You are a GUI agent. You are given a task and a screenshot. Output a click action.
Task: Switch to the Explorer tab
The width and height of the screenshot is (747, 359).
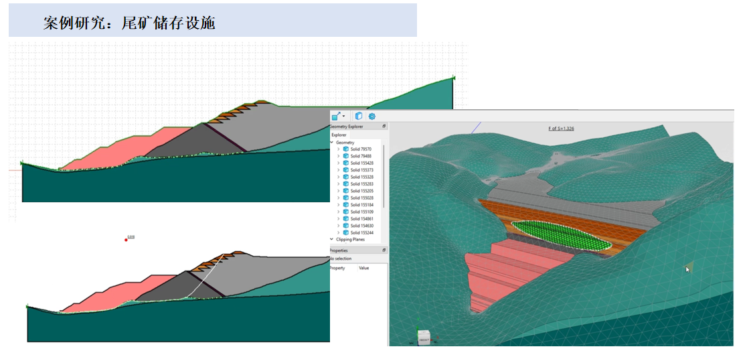[x=339, y=135]
